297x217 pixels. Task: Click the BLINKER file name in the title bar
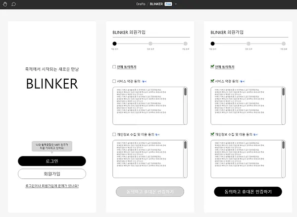(156, 4)
